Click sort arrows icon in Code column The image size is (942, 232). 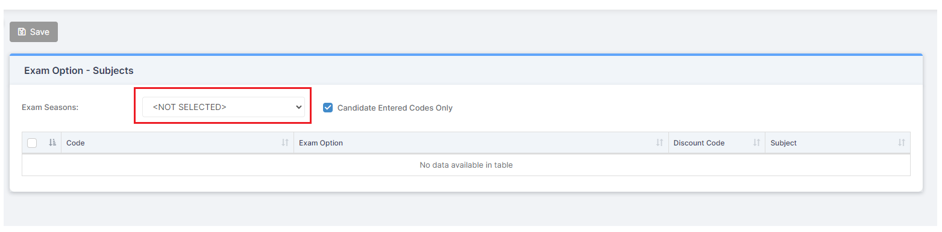[x=285, y=143]
